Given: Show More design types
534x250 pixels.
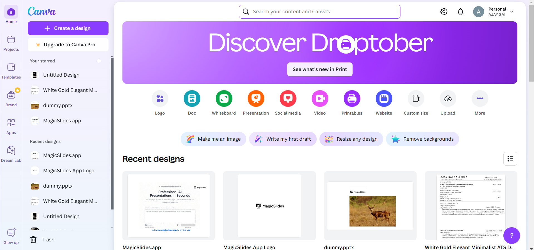Looking at the screenshot, I should pos(480,103).
